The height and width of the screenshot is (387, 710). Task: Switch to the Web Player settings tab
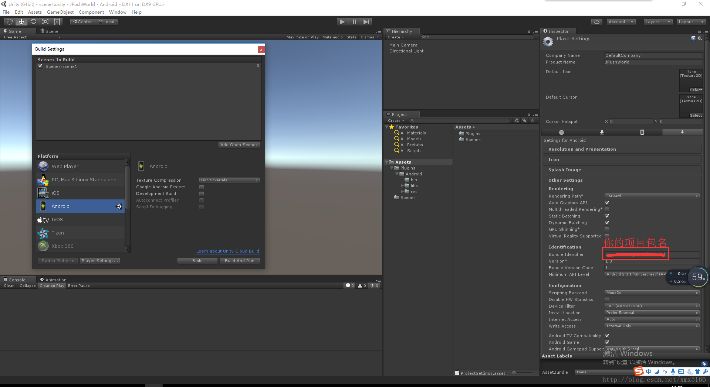coord(561,132)
